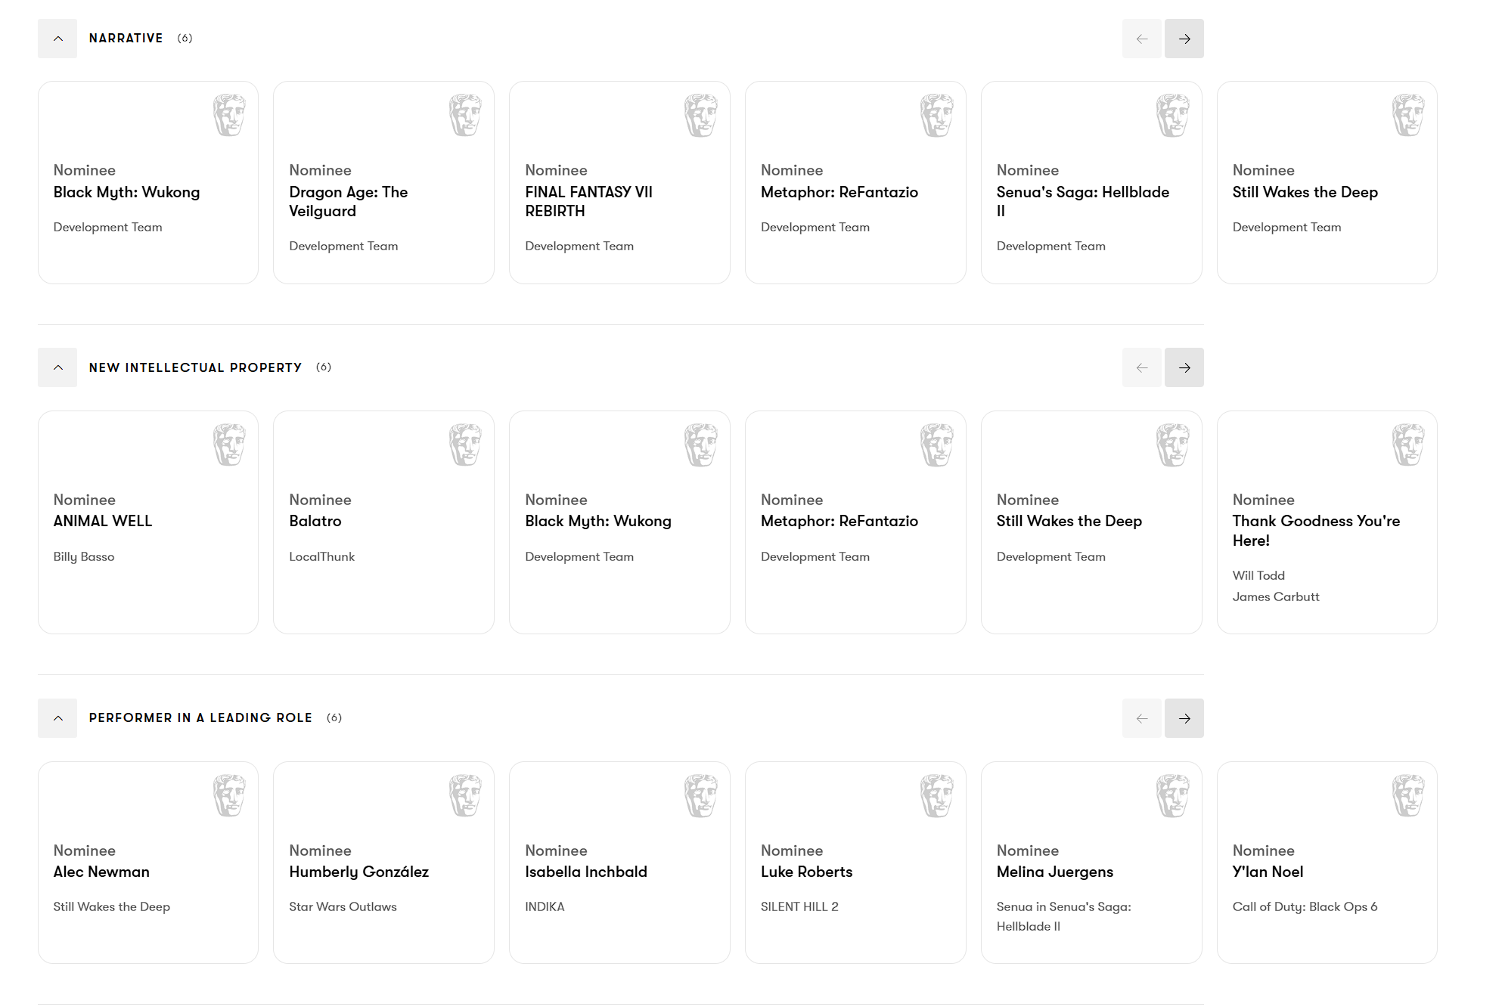Click BAFTA mask icon on Balatro card

[464, 445]
